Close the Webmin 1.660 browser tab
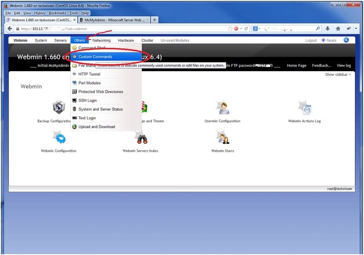This screenshot has height=255, width=364. click(74, 20)
